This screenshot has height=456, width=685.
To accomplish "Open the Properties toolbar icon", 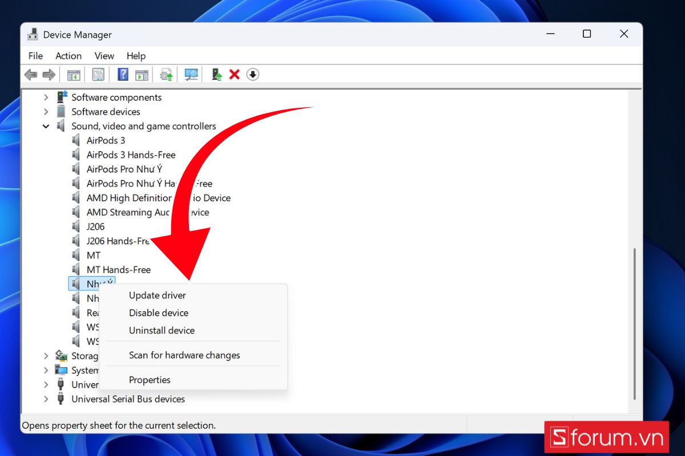I will click(x=98, y=75).
